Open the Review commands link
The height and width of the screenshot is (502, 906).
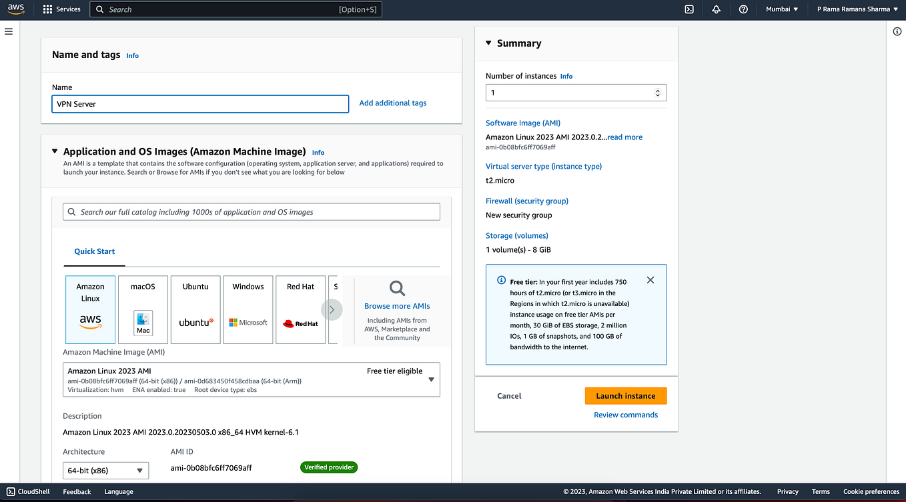(625, 414)
